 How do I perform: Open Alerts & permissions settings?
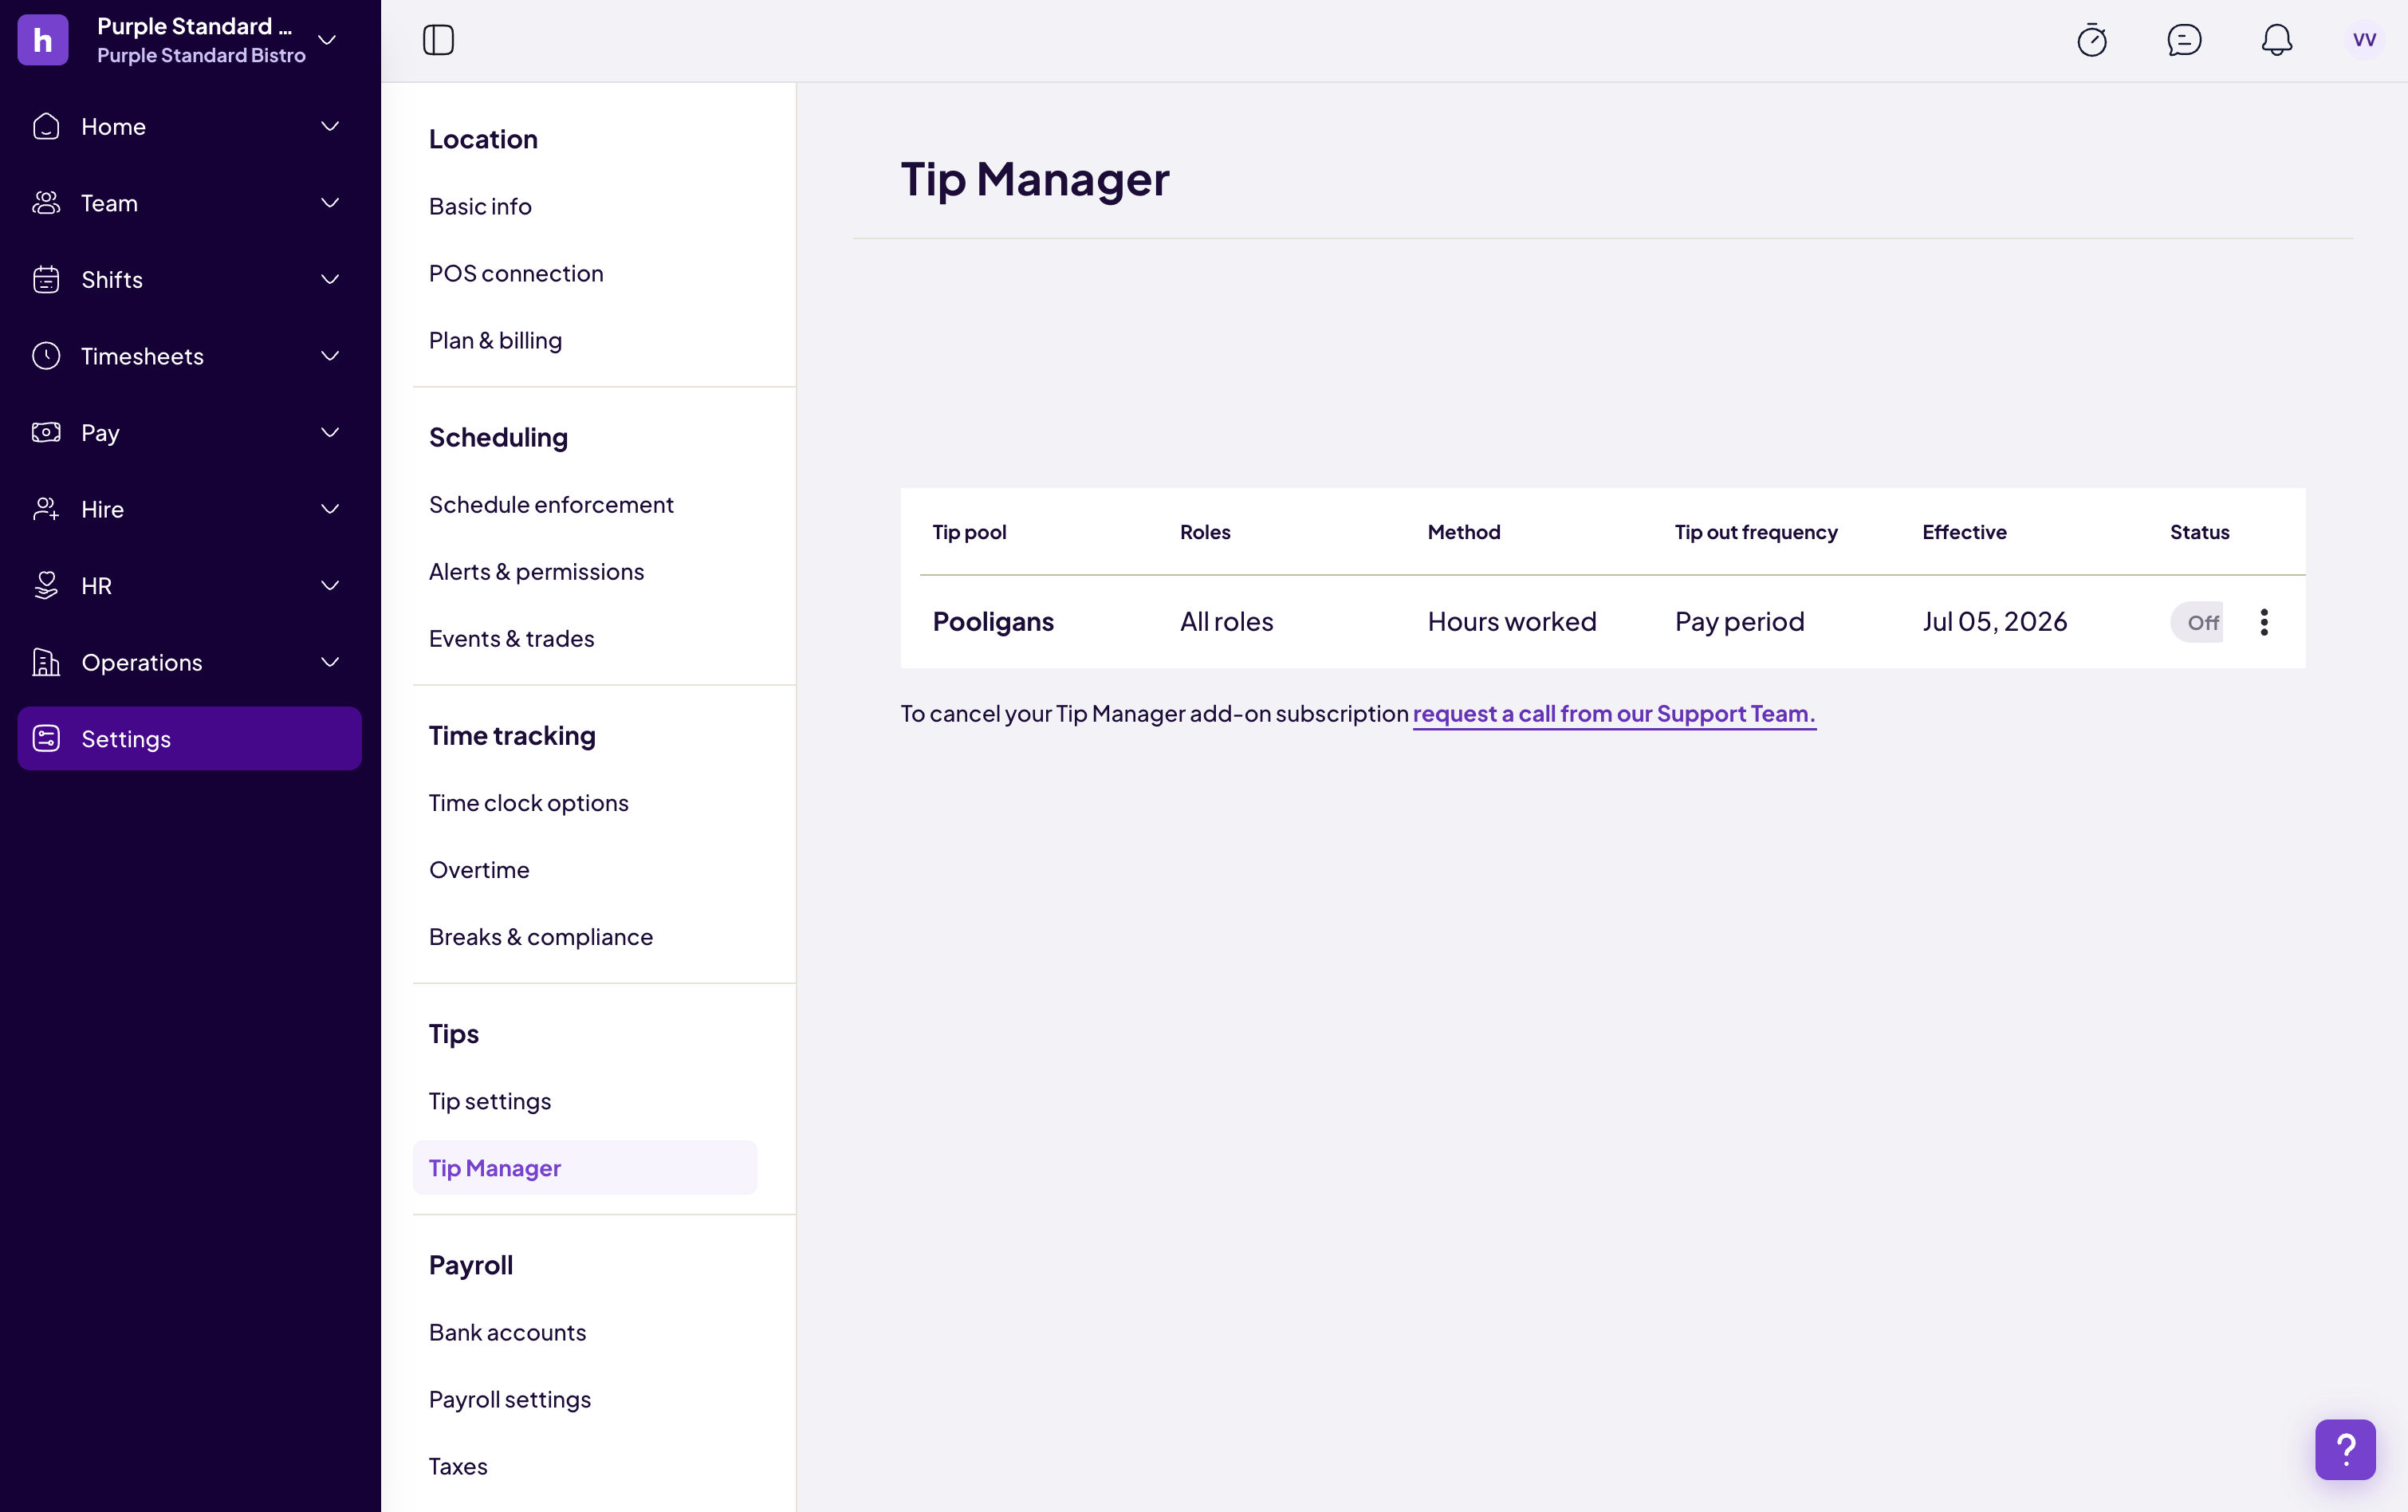536,571
